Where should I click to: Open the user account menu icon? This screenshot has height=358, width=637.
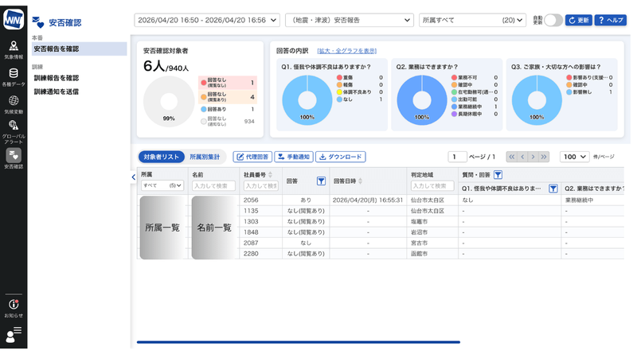click(14, 335)
